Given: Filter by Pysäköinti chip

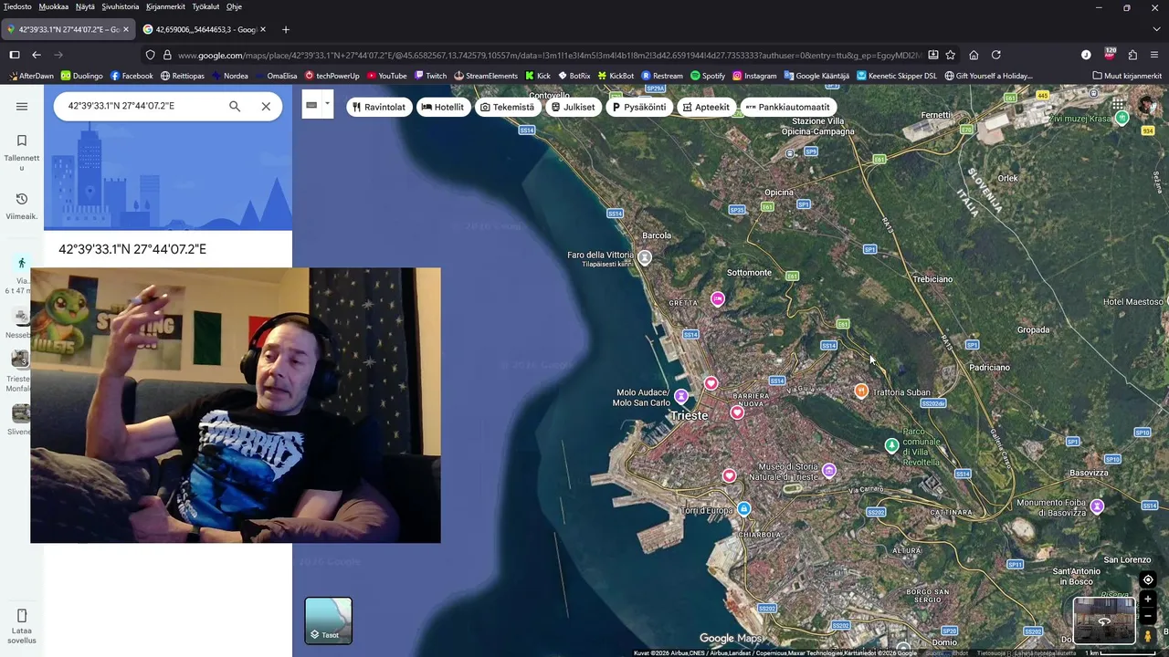Looking at the screenshot, I should 639,107.
